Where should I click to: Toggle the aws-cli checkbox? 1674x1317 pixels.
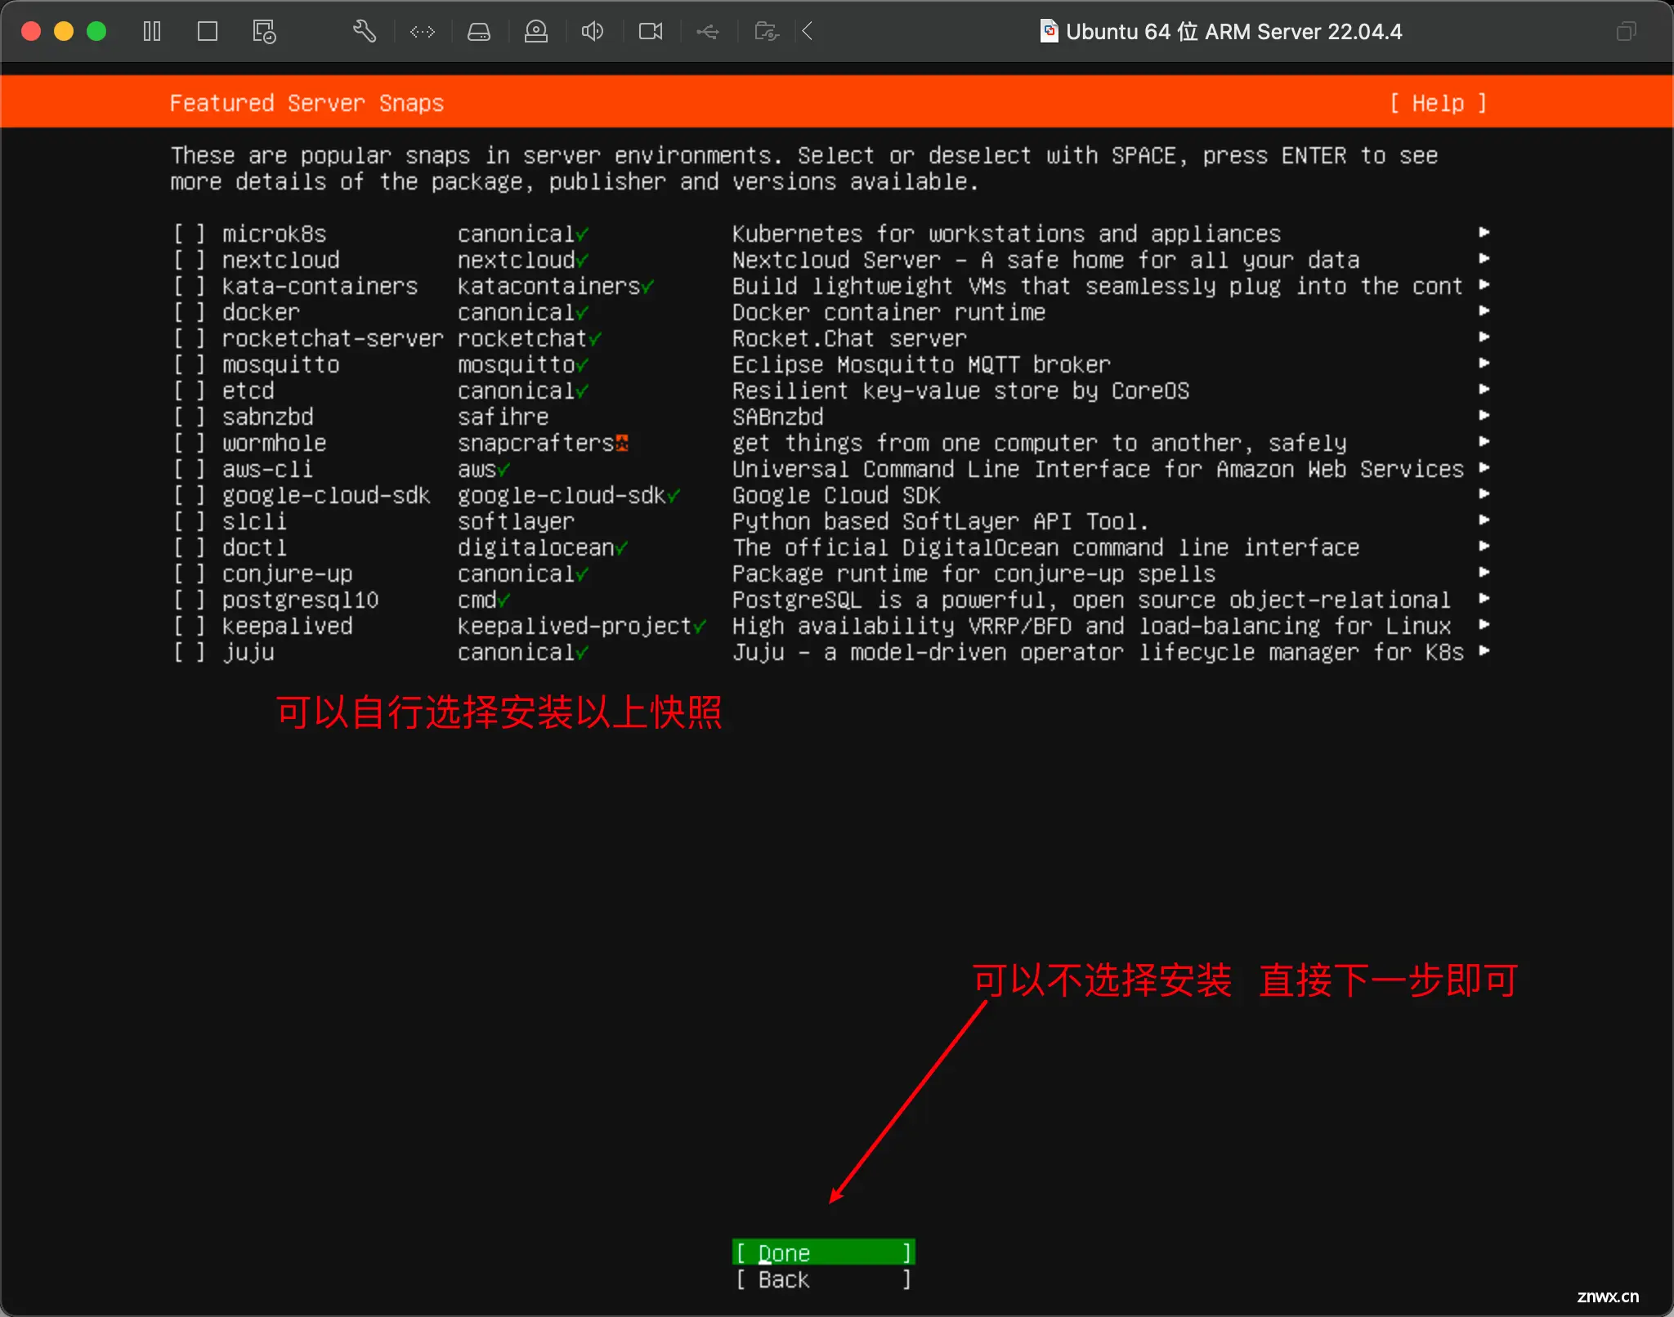coord(189,470)
